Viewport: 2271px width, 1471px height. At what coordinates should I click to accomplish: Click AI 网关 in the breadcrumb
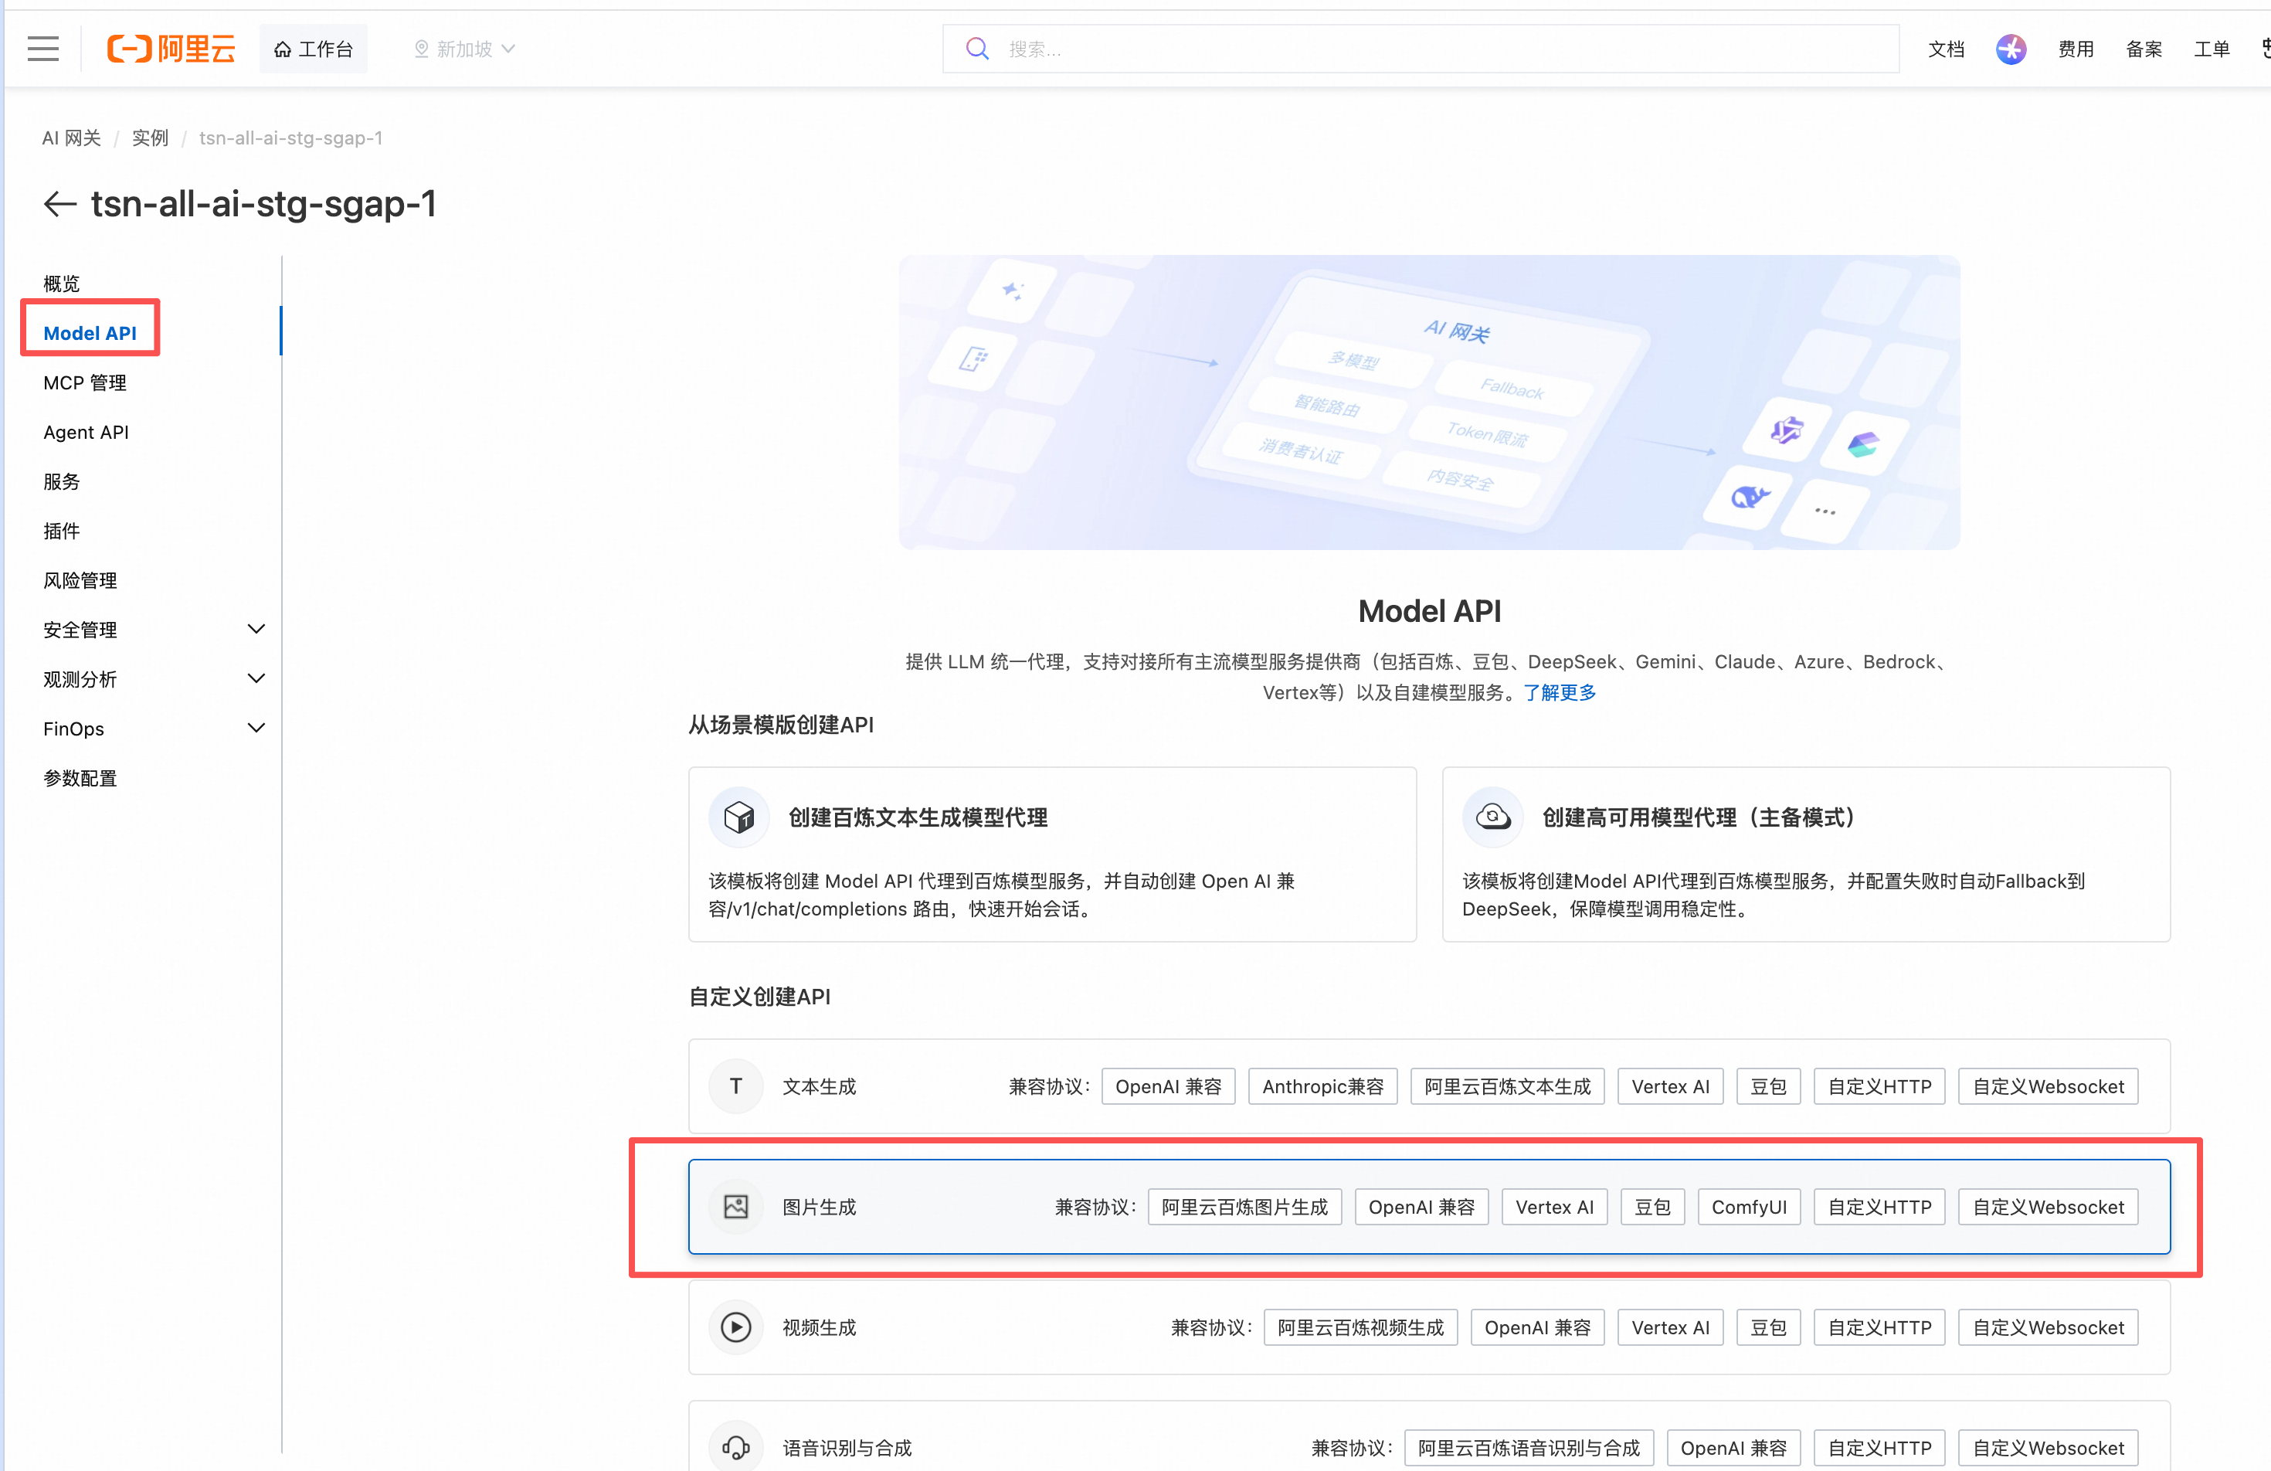click(72, 138)
